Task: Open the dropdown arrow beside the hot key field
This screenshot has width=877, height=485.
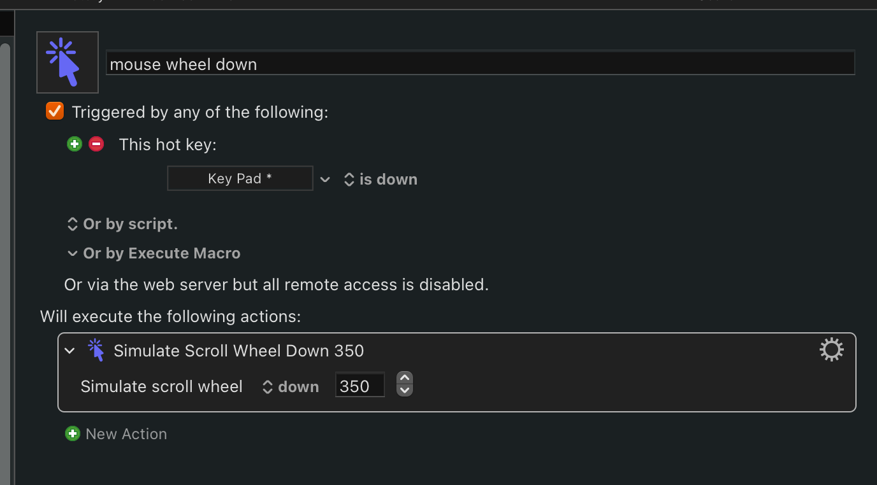Action: point(325,179)
